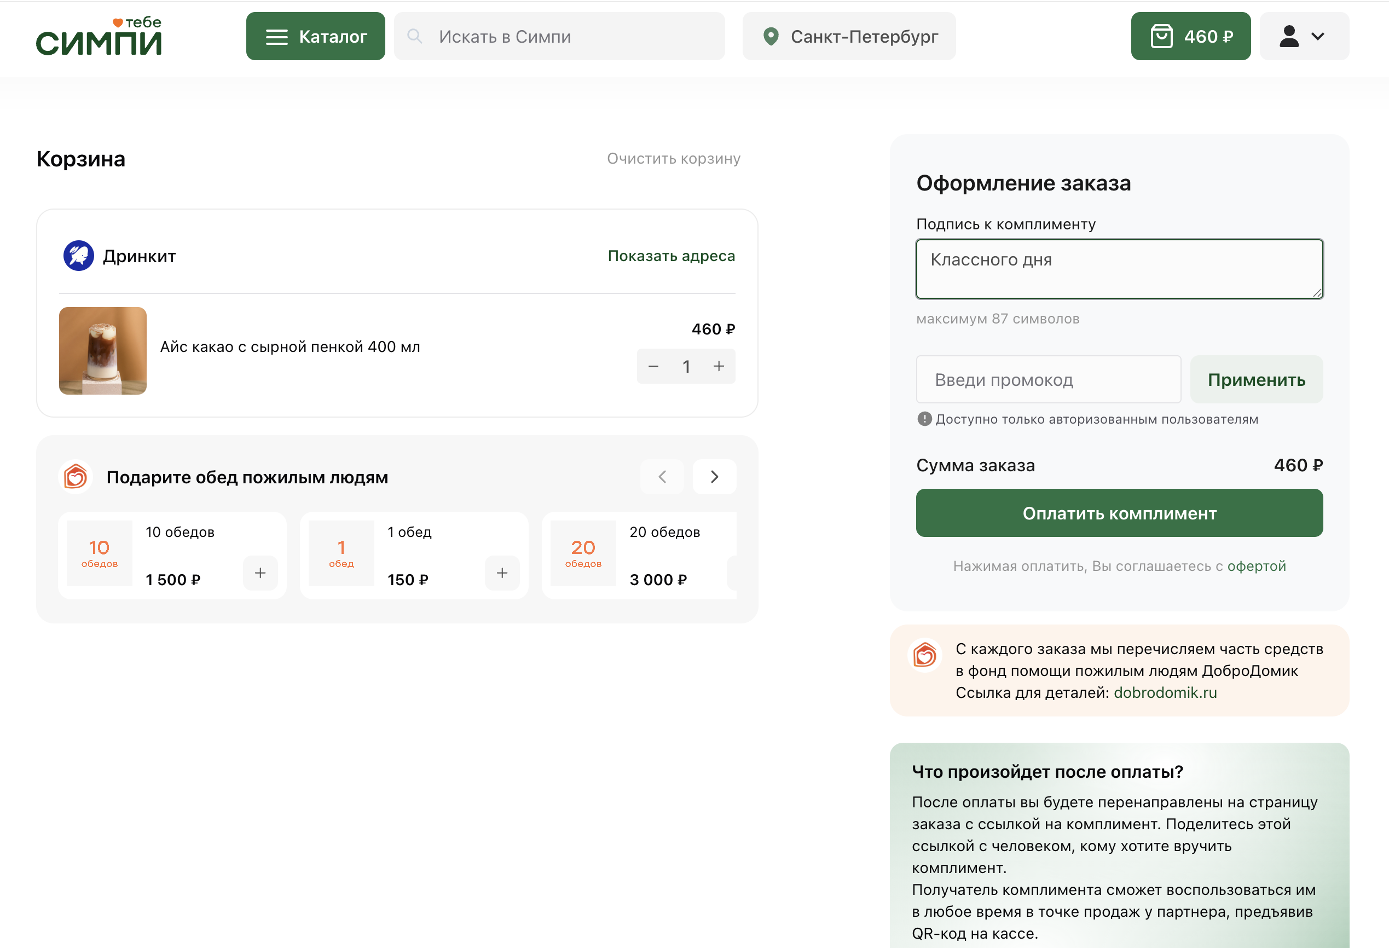
Task: Increase Айс какао quantity with plus
Action: point(719,366)
